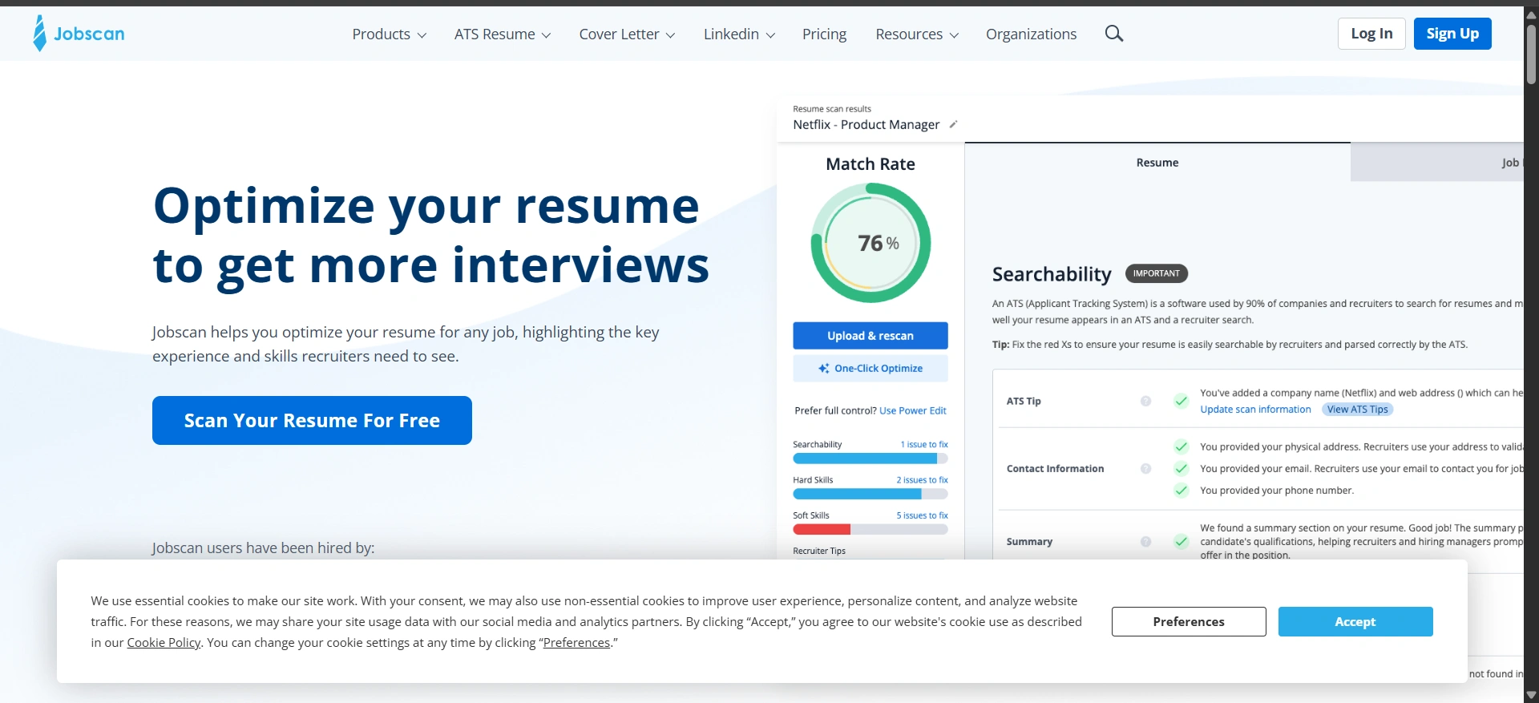
Task: Accept cookies with the Accept button
Action: 1355,621
